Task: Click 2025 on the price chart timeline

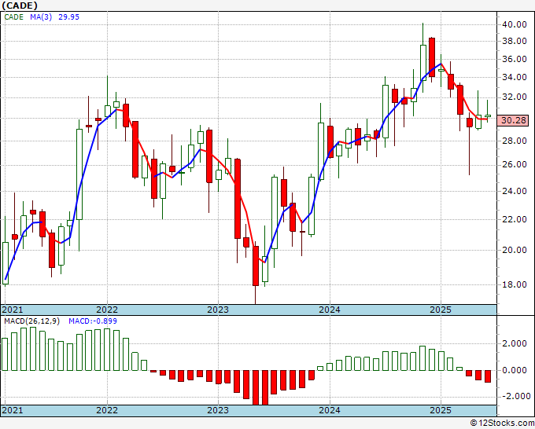Action: coord(441,310)
